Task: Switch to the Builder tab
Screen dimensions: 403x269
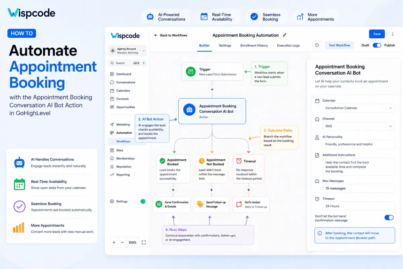Action: [205, 45]
